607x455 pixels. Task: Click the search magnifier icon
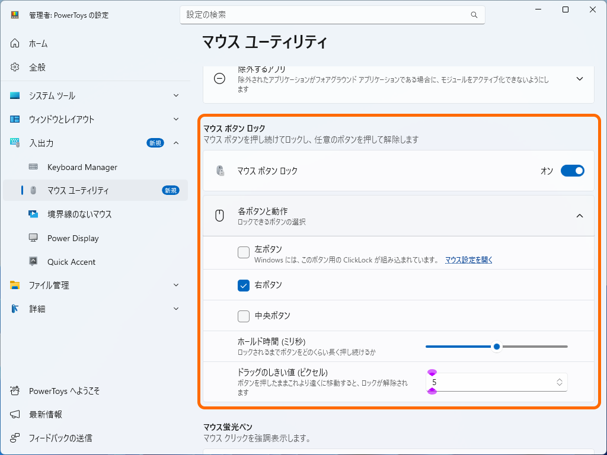(474, 15)
